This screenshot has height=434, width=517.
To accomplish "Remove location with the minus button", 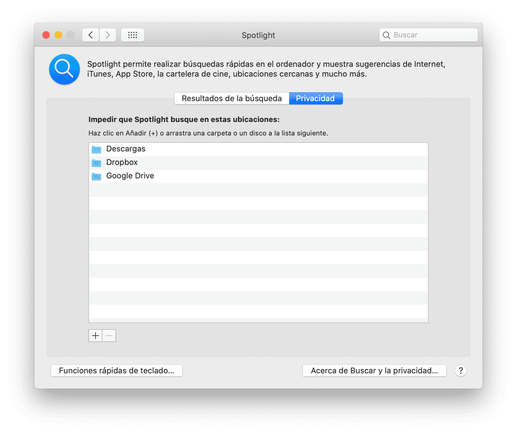I will pos(109,335).
